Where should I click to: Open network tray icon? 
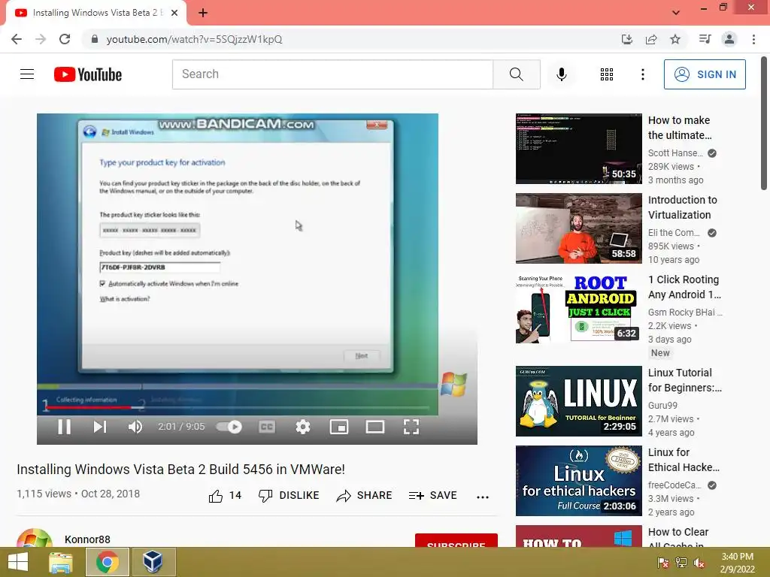pyautogui.click(x=681, y=563)
